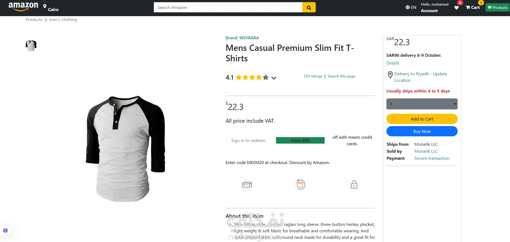Go to Products breadcrumb
The width and height of the screenshot is (510, 242).
point(34,20)
